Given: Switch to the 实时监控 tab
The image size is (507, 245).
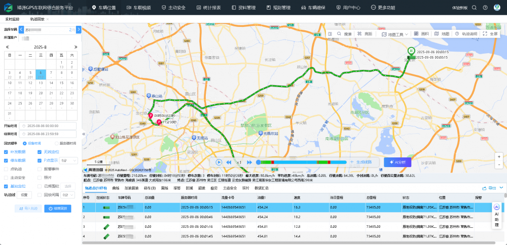Looking at the screenshot, I should (12, 19).
